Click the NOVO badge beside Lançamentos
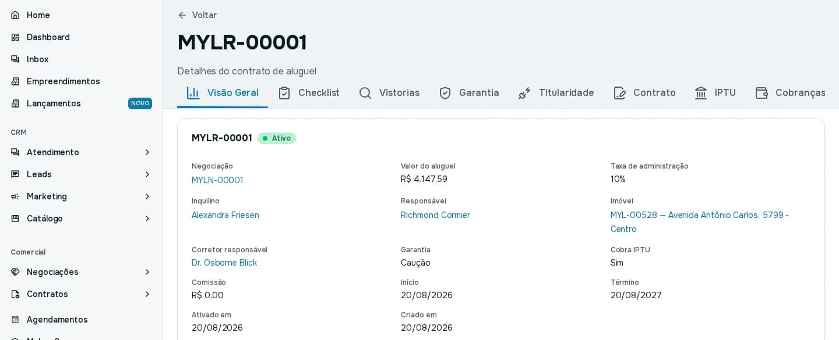The height and width of the screenshot is (340, 839). click(x=140, y=103)
